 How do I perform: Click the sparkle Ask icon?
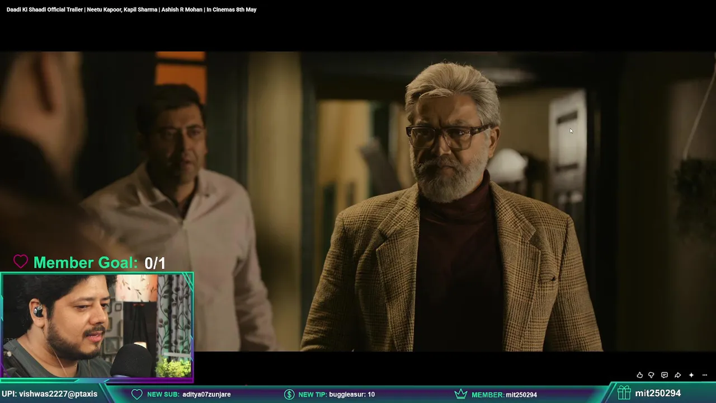[691, 375]
